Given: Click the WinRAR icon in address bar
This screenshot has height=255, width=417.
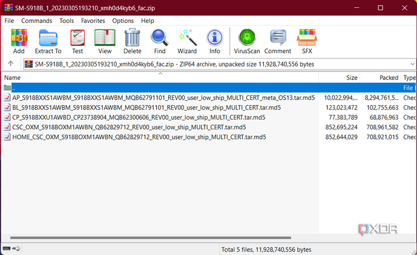Looking at the screenshot, I should 28,64.
